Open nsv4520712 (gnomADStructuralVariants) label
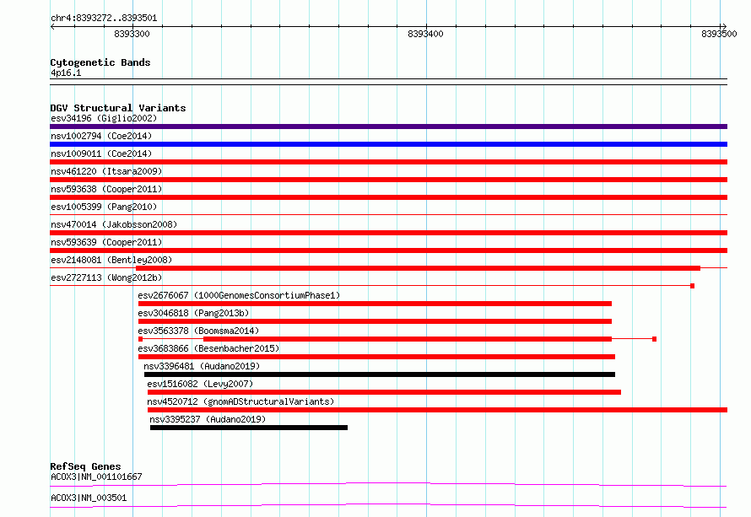Image resolution: width=751 pixels, height=517 pixels. point(240,401)
